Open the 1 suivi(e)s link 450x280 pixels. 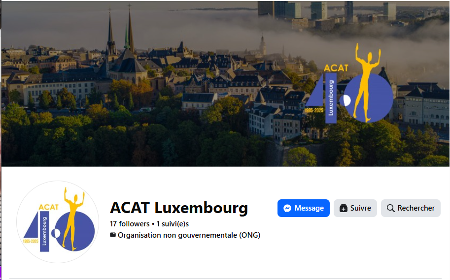click(x=173, y=224)
